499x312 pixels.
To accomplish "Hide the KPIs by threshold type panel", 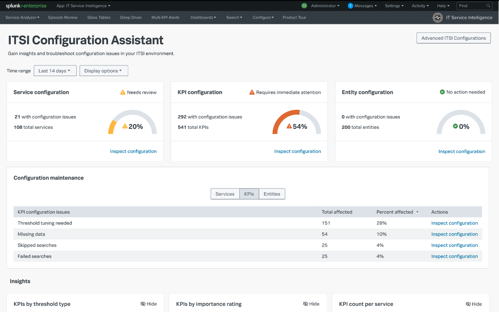I will click(148, 304).
